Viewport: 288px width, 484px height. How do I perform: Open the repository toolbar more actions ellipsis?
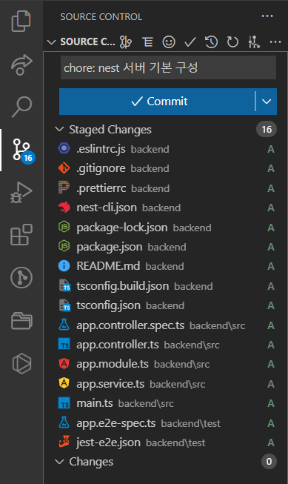click(x=275, y=42)
